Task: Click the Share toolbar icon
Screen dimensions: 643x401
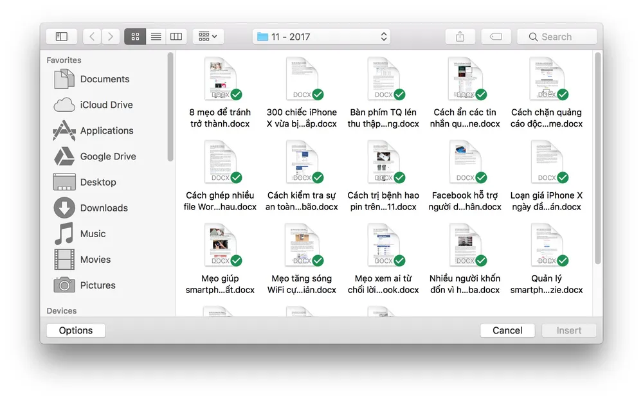Action: pos(460,37)
